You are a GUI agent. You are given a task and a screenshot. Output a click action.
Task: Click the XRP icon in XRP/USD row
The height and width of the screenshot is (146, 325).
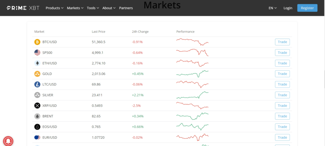coord(37,106)
